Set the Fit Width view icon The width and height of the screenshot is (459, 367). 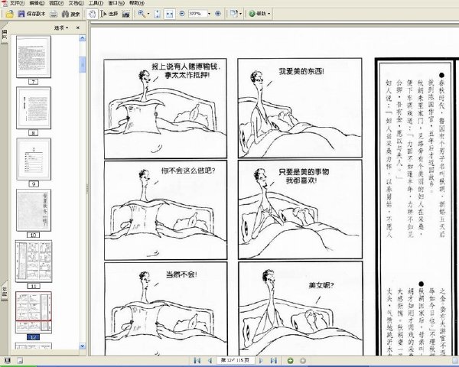169,14
